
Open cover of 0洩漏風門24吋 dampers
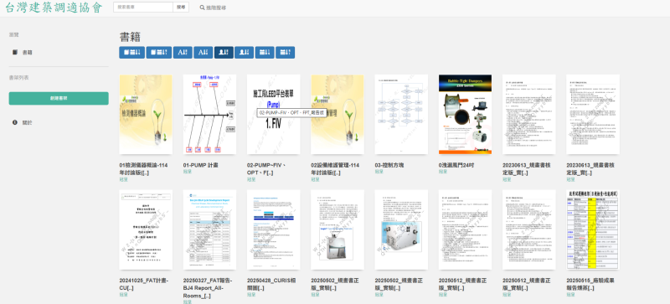[x=465, y=115]
